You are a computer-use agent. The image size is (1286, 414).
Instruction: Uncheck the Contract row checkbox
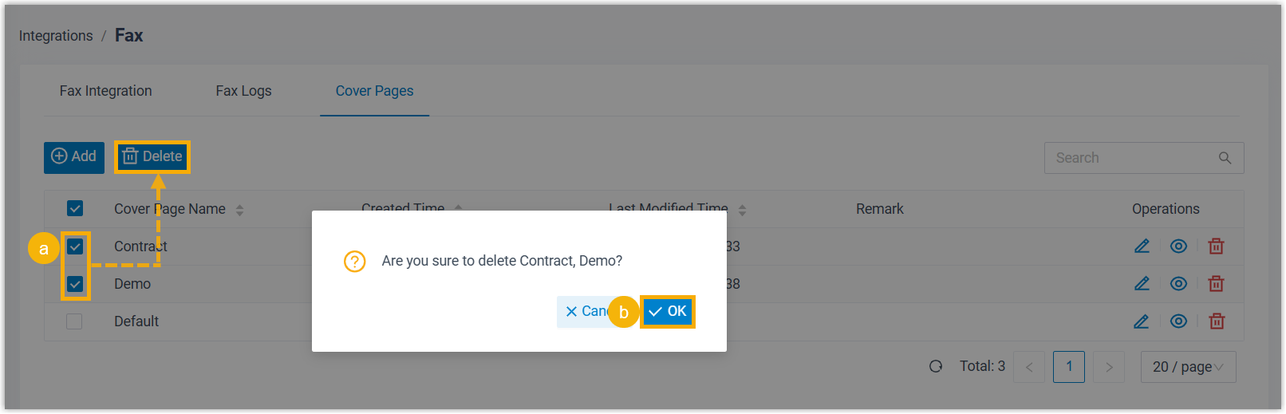coord(75,246)
